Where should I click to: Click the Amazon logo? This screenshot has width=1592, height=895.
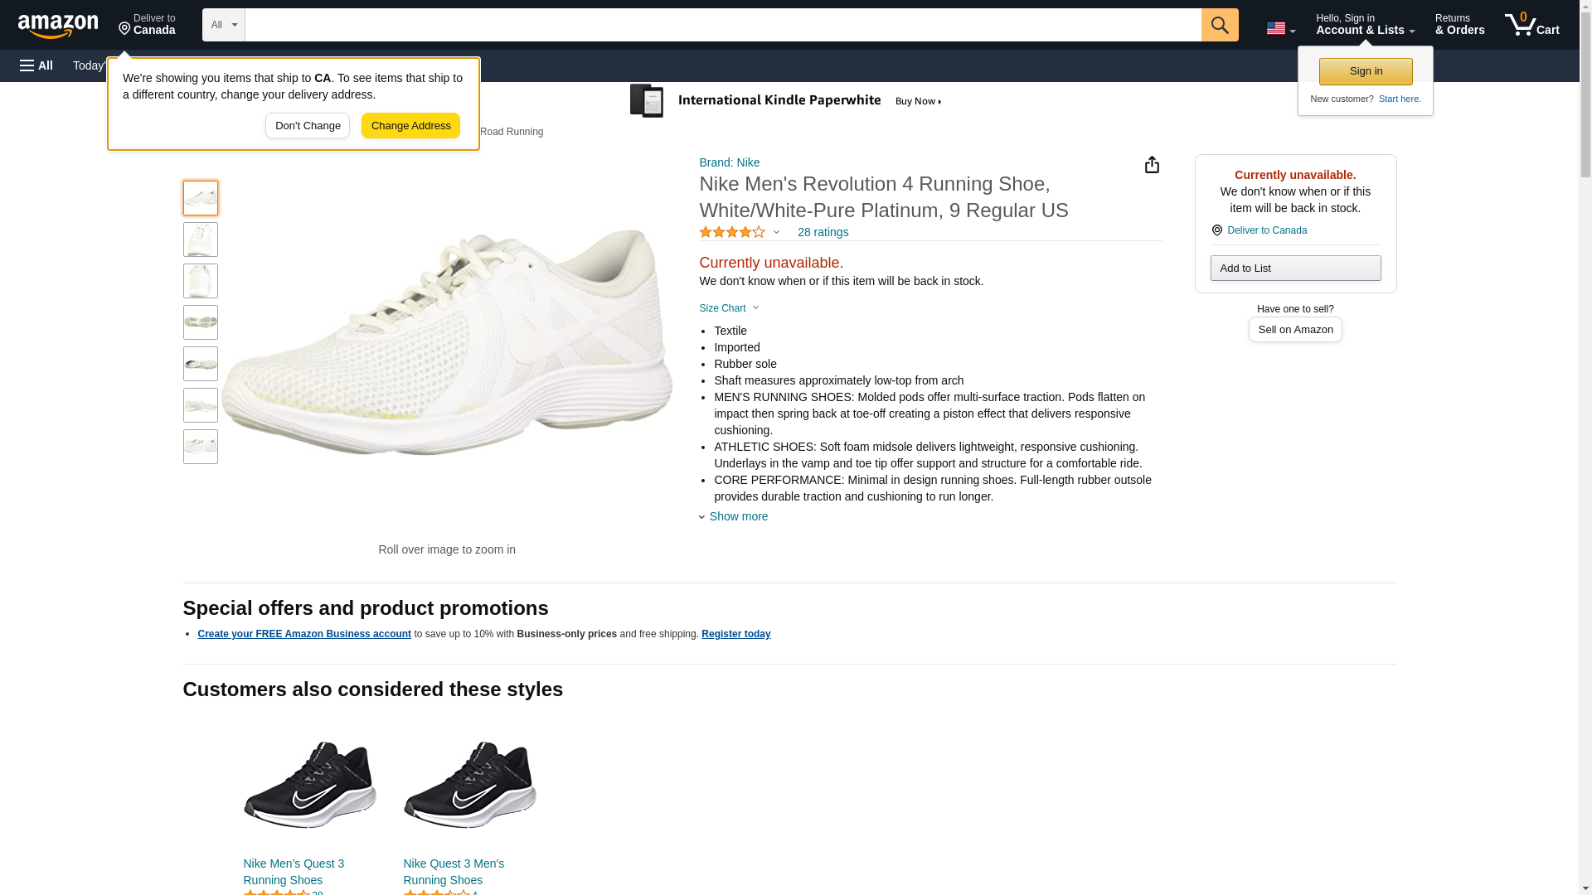pyautogui.click(x=58, y=26)
